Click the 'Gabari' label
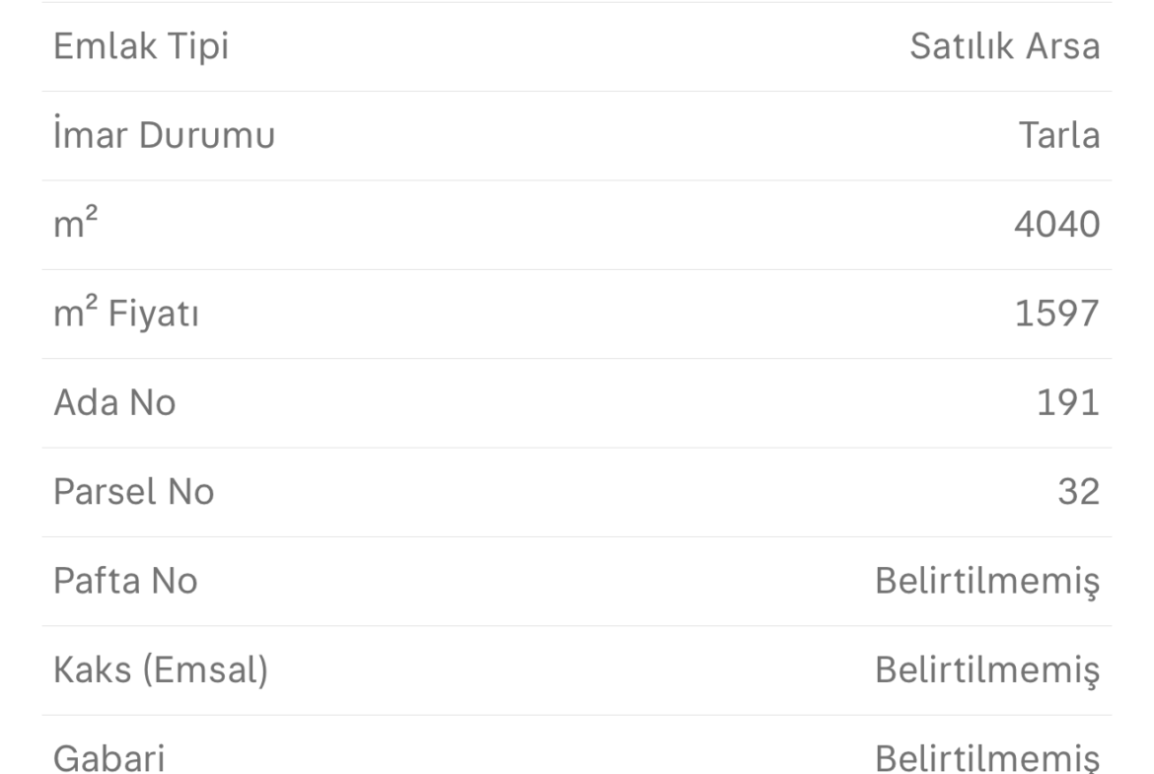Screen dimensions: 1154x774 [109, 759]
